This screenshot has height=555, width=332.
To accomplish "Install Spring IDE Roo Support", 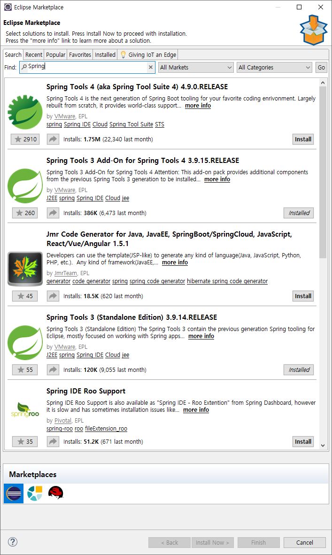I will [303, 441].
